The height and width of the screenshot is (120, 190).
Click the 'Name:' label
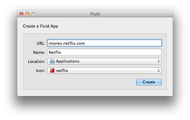coord(39,52)
